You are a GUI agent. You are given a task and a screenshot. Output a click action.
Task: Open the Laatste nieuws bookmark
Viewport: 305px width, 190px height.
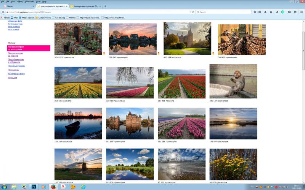coord(43,17)
